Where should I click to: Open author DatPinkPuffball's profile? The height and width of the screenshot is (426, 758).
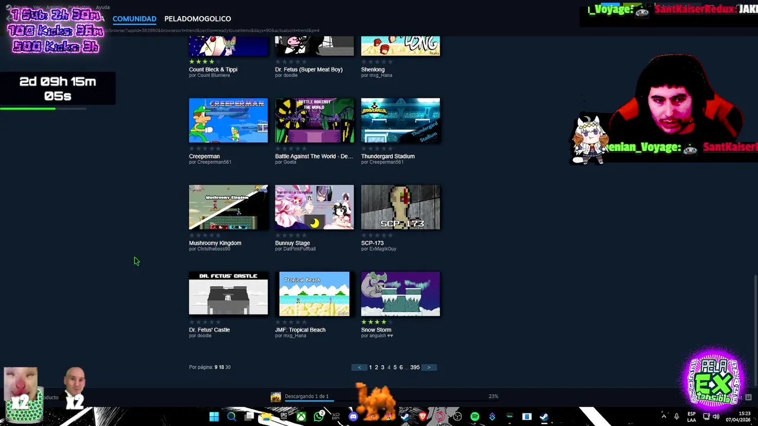point(299,249)
